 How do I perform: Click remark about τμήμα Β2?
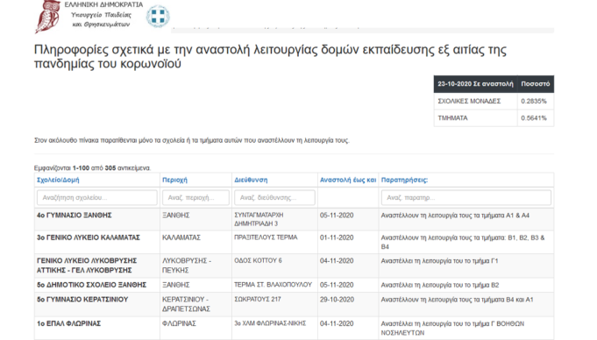[x=440, y=285]
